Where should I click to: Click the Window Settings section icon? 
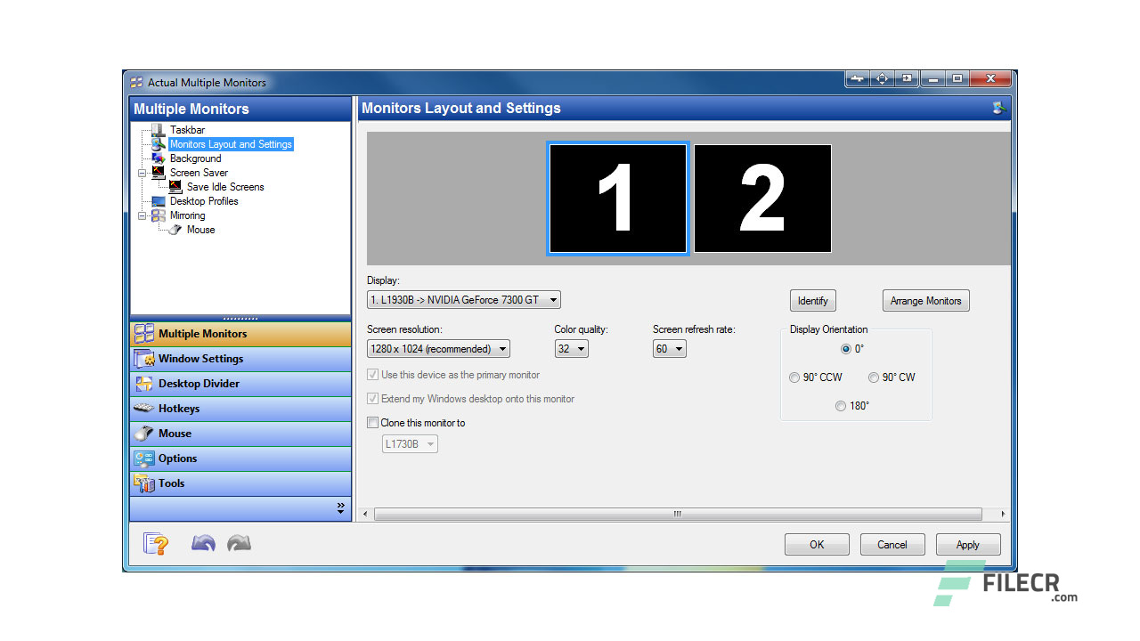point(144,359)
